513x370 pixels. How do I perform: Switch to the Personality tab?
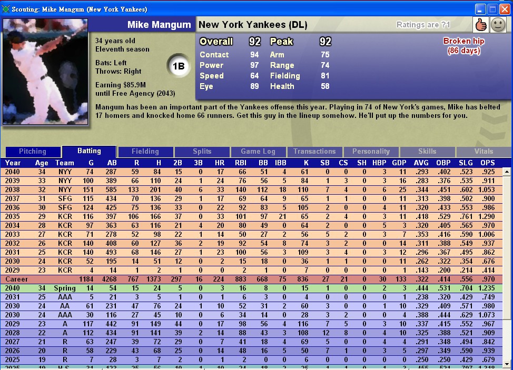(x=371, y=152)
